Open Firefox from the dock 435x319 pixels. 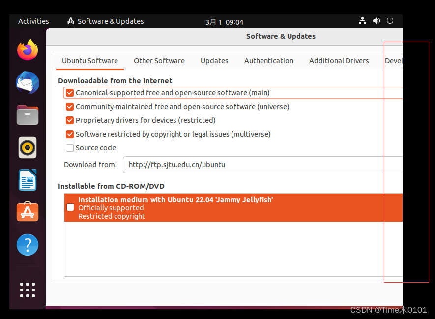(x=28, y=50)
